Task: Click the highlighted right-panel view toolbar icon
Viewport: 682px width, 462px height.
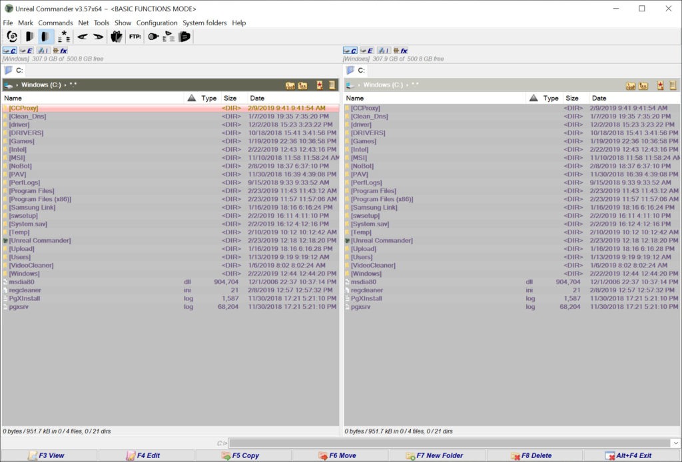Action: [46, 37]
